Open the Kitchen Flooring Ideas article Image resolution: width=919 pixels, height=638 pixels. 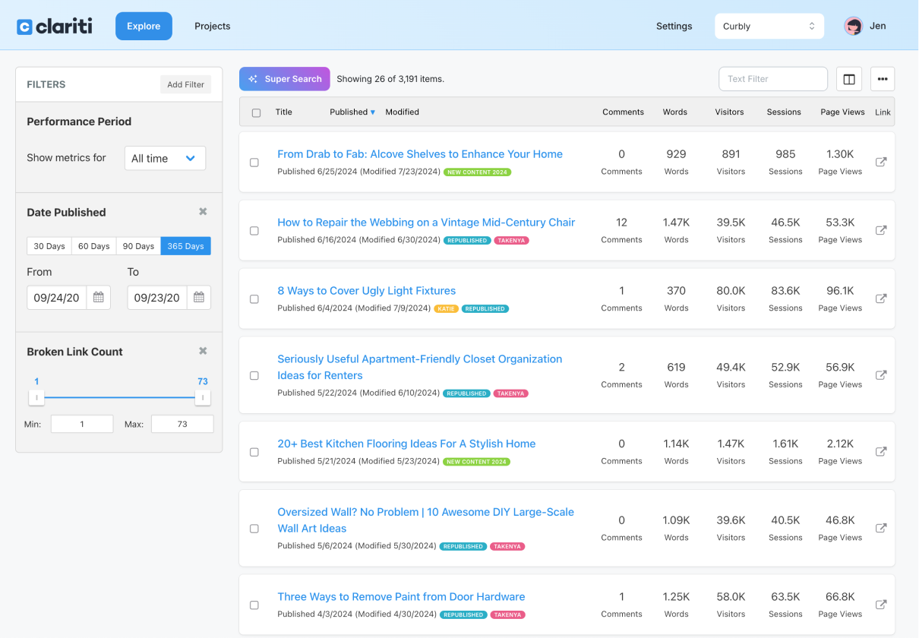[409, 444]
